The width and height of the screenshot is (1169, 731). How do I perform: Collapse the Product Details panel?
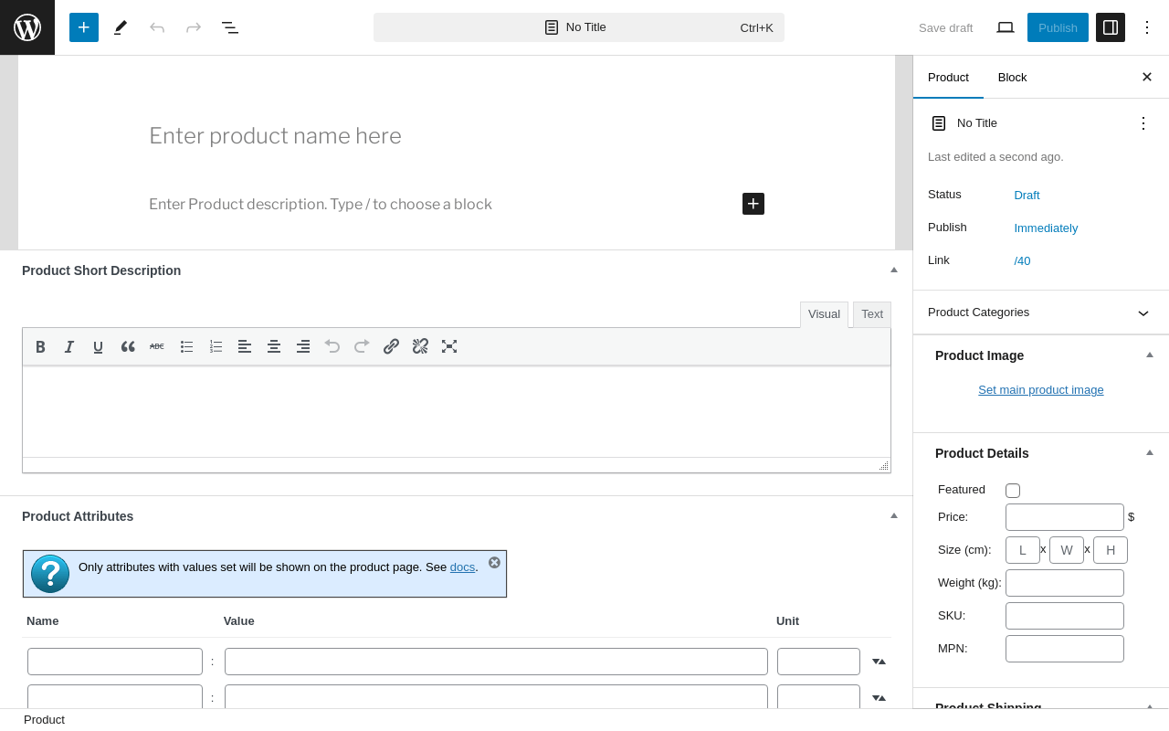(x=1150, y=452)
